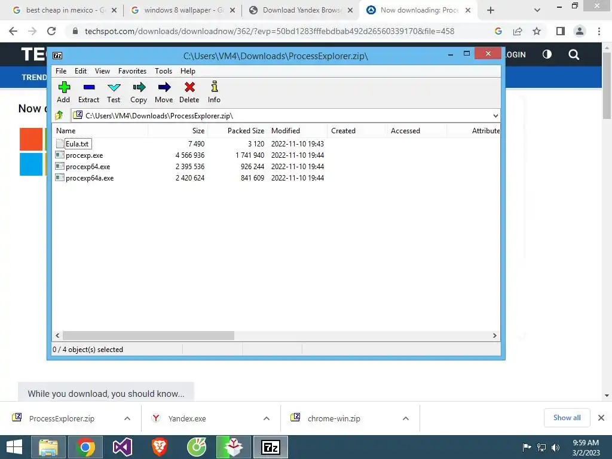The width and height of the screenshot is (612, 459).
Task: Open Brave browser from taskbar
Action: click(160, 447)
